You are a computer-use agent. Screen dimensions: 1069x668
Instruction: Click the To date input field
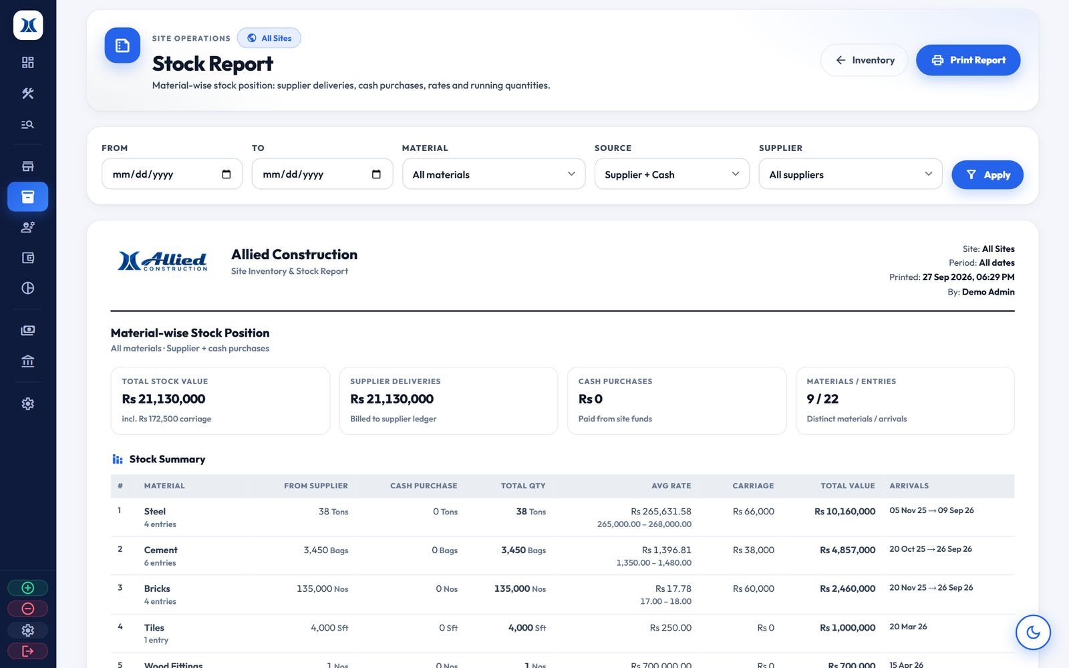(322, 174)
